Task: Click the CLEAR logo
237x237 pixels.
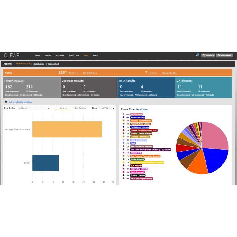Action: (12, 56)
